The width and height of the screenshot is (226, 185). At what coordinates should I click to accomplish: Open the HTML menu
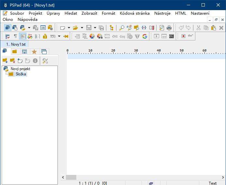[x=181, y=13]
